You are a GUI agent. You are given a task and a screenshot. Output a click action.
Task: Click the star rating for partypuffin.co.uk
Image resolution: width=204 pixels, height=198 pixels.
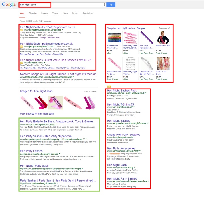pyautogui.click(x=115, y=154)
